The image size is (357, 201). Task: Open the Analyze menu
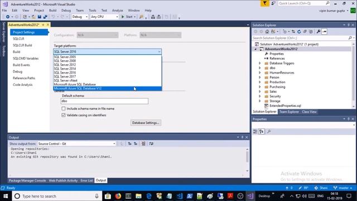click(x=117, y=11)
